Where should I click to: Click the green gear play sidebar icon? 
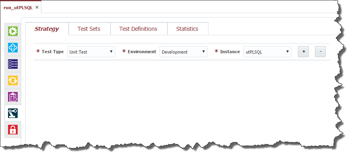13,31
